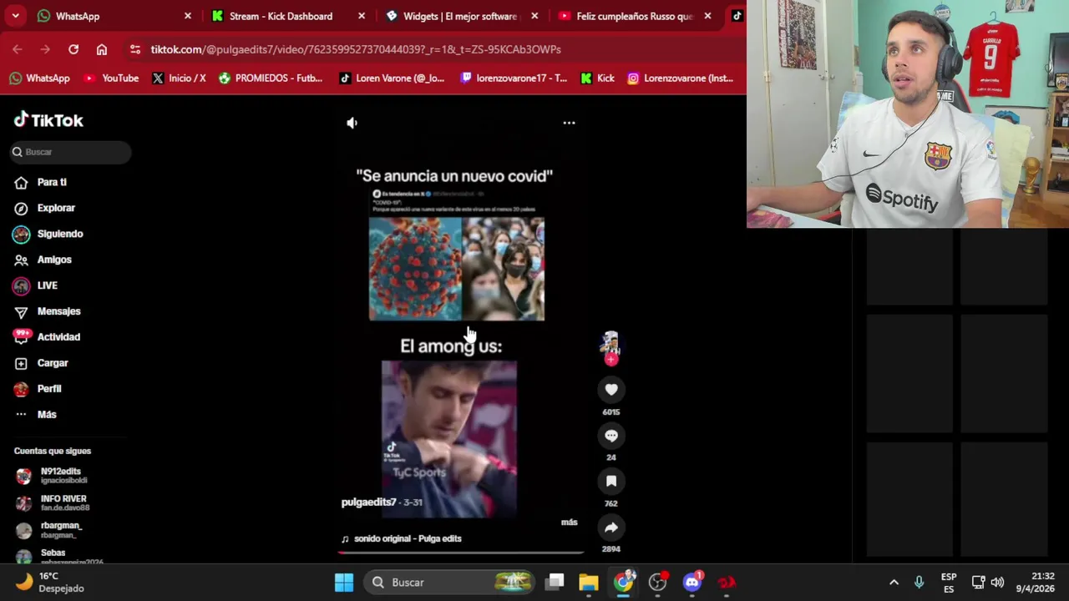The width and height of the screenshot is (1069, 601).
Task: Open Chrome from the taskbar
Action: coord(624,583)
